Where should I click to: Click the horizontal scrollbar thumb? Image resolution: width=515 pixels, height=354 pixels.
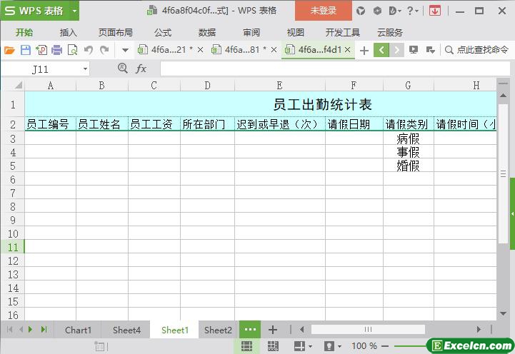coord(368,330)
